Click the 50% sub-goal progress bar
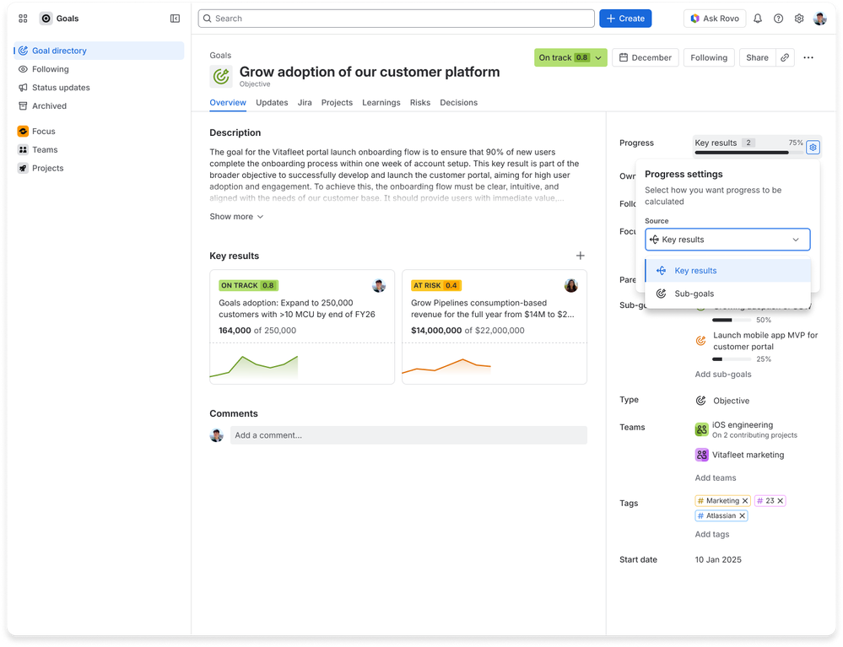Image resolution: width=843 pixels, height=647 pixels. click(x=731, y=321)
